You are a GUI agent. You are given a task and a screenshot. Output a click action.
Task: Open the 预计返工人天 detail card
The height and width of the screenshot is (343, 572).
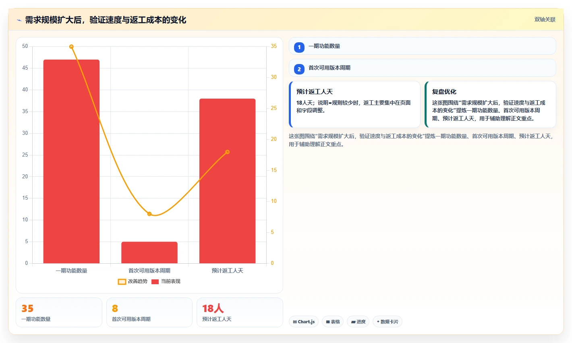(354, 105)
